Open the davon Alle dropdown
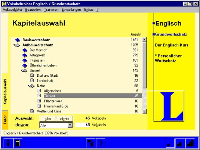This screenshot has width=200, height=150. tap(56, 125)
